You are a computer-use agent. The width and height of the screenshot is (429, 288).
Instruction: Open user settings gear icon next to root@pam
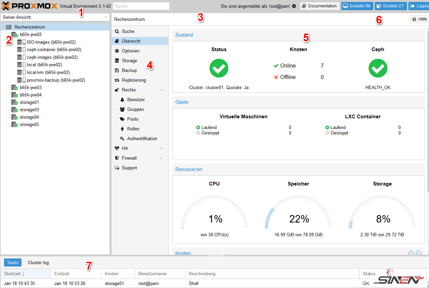coord(294,6)
